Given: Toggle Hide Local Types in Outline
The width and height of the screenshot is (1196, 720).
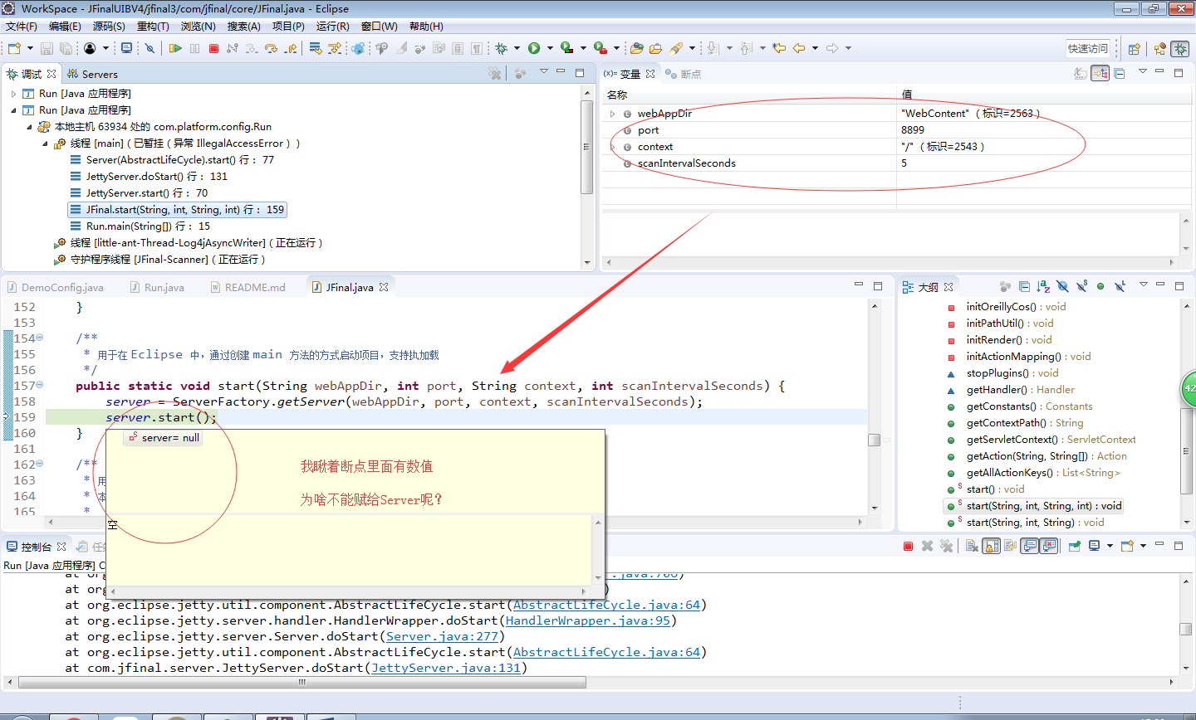Looking at the screenshot, I should point(1120,286).
